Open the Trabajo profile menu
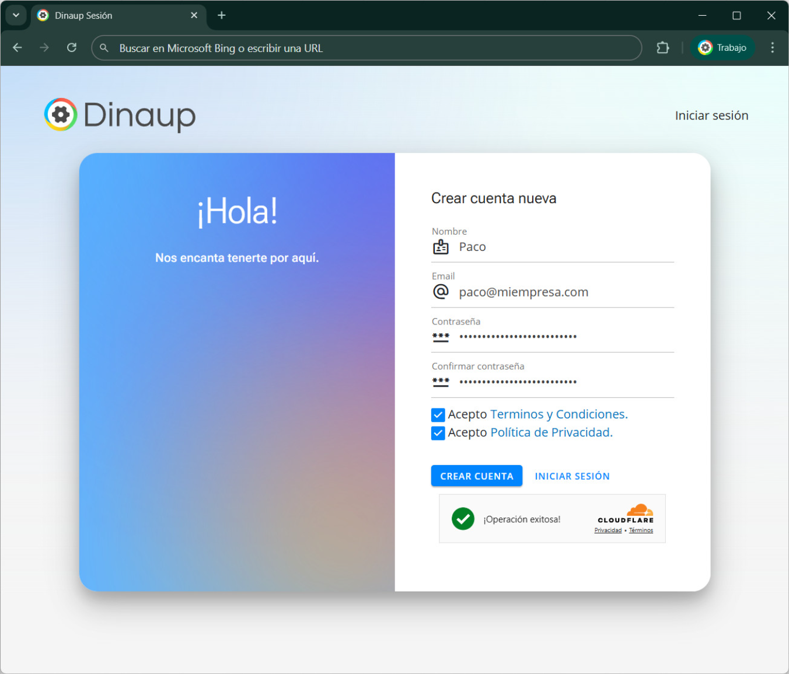This screenshot has width=789, height=674. [722, 48]
